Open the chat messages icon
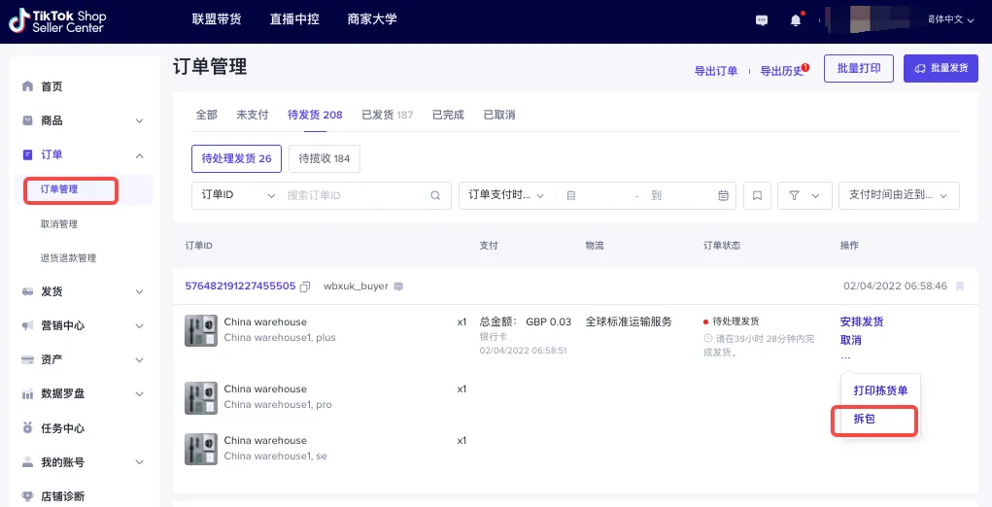 coord(762,20)
